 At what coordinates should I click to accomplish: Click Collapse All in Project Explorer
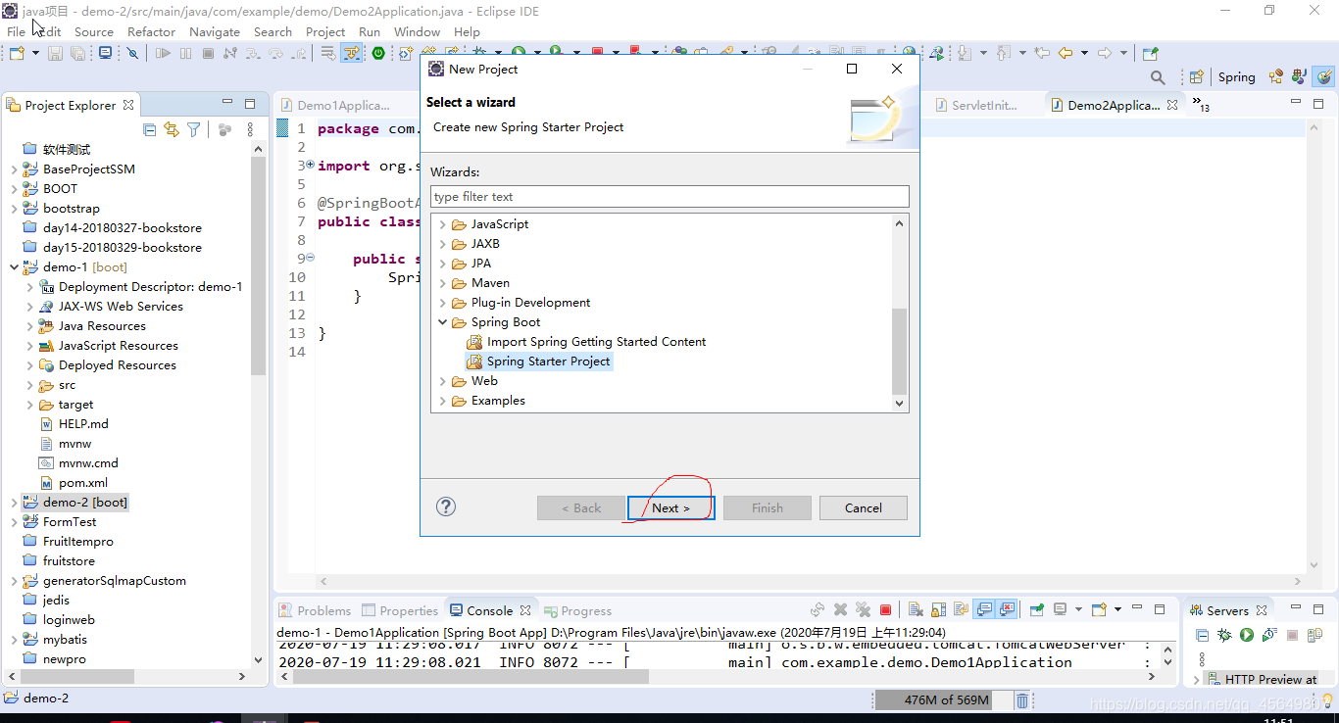tap(149, 129)
